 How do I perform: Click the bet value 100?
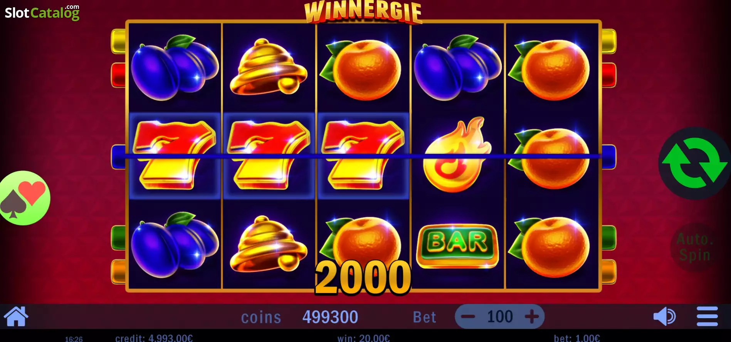pos(500,317)
